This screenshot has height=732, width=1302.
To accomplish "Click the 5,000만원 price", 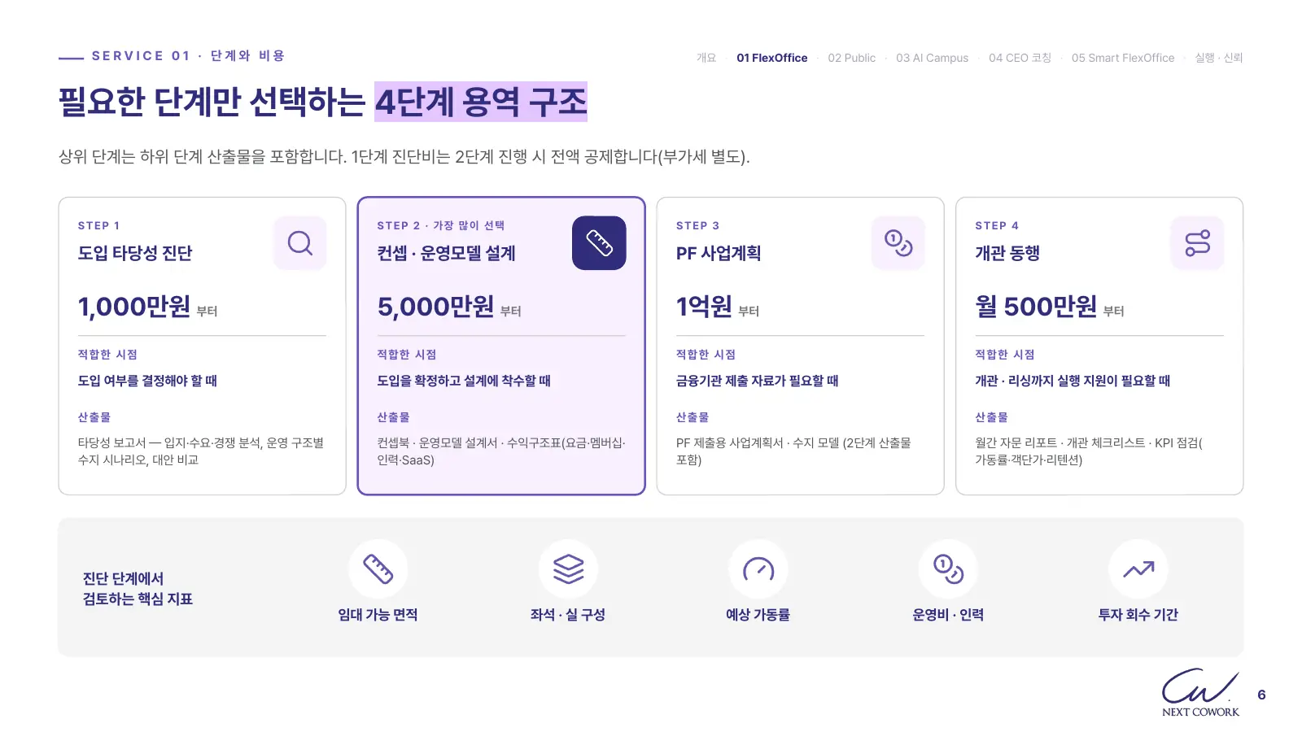I will tap(435, 307).
